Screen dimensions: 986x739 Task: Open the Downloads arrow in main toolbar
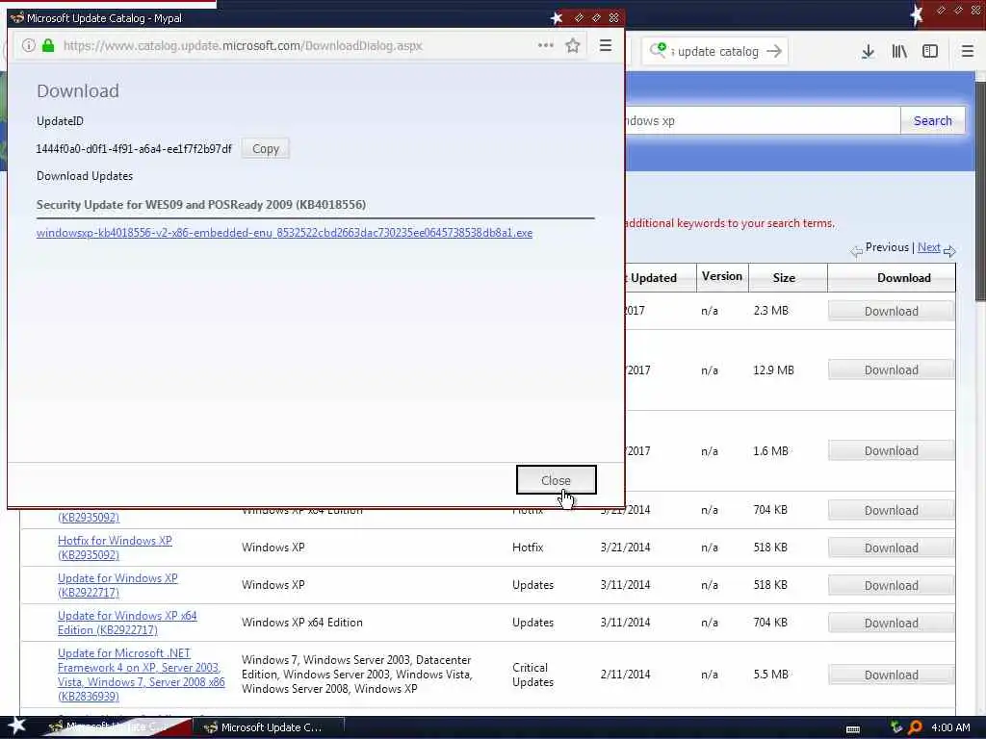[868, 52]
